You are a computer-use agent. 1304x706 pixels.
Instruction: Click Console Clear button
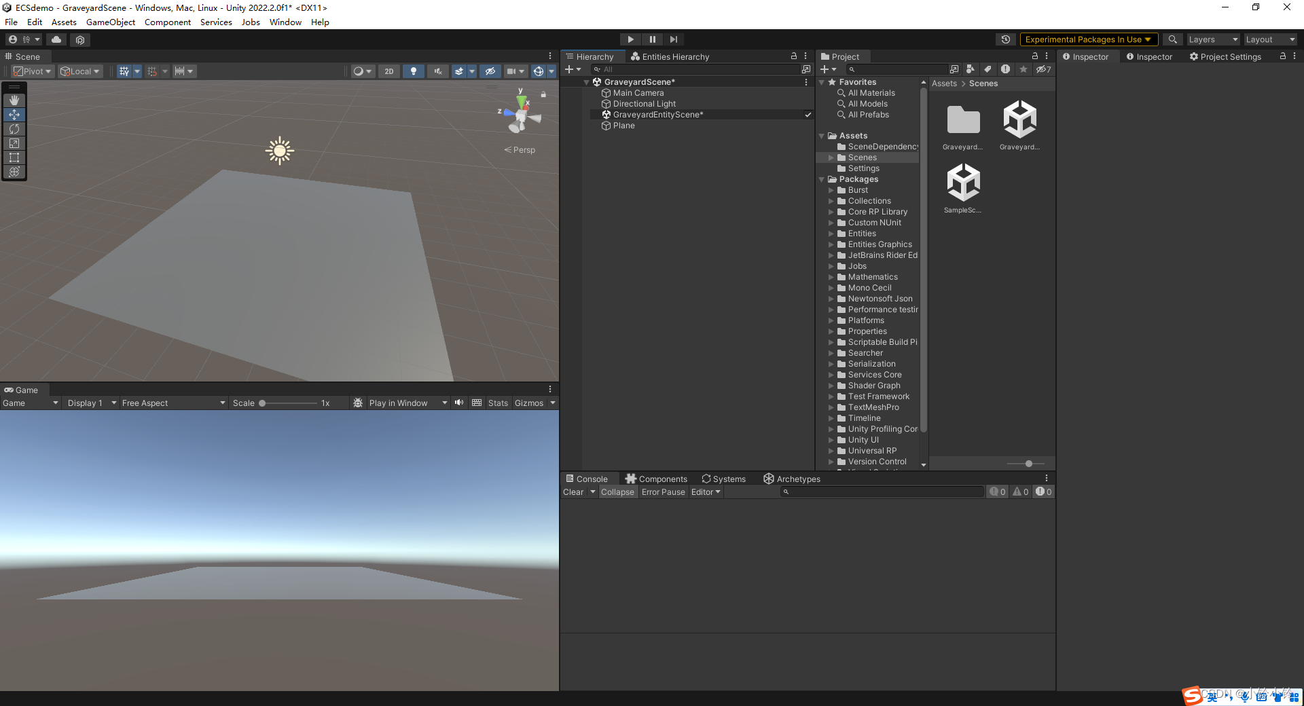[x=573, y=491]
